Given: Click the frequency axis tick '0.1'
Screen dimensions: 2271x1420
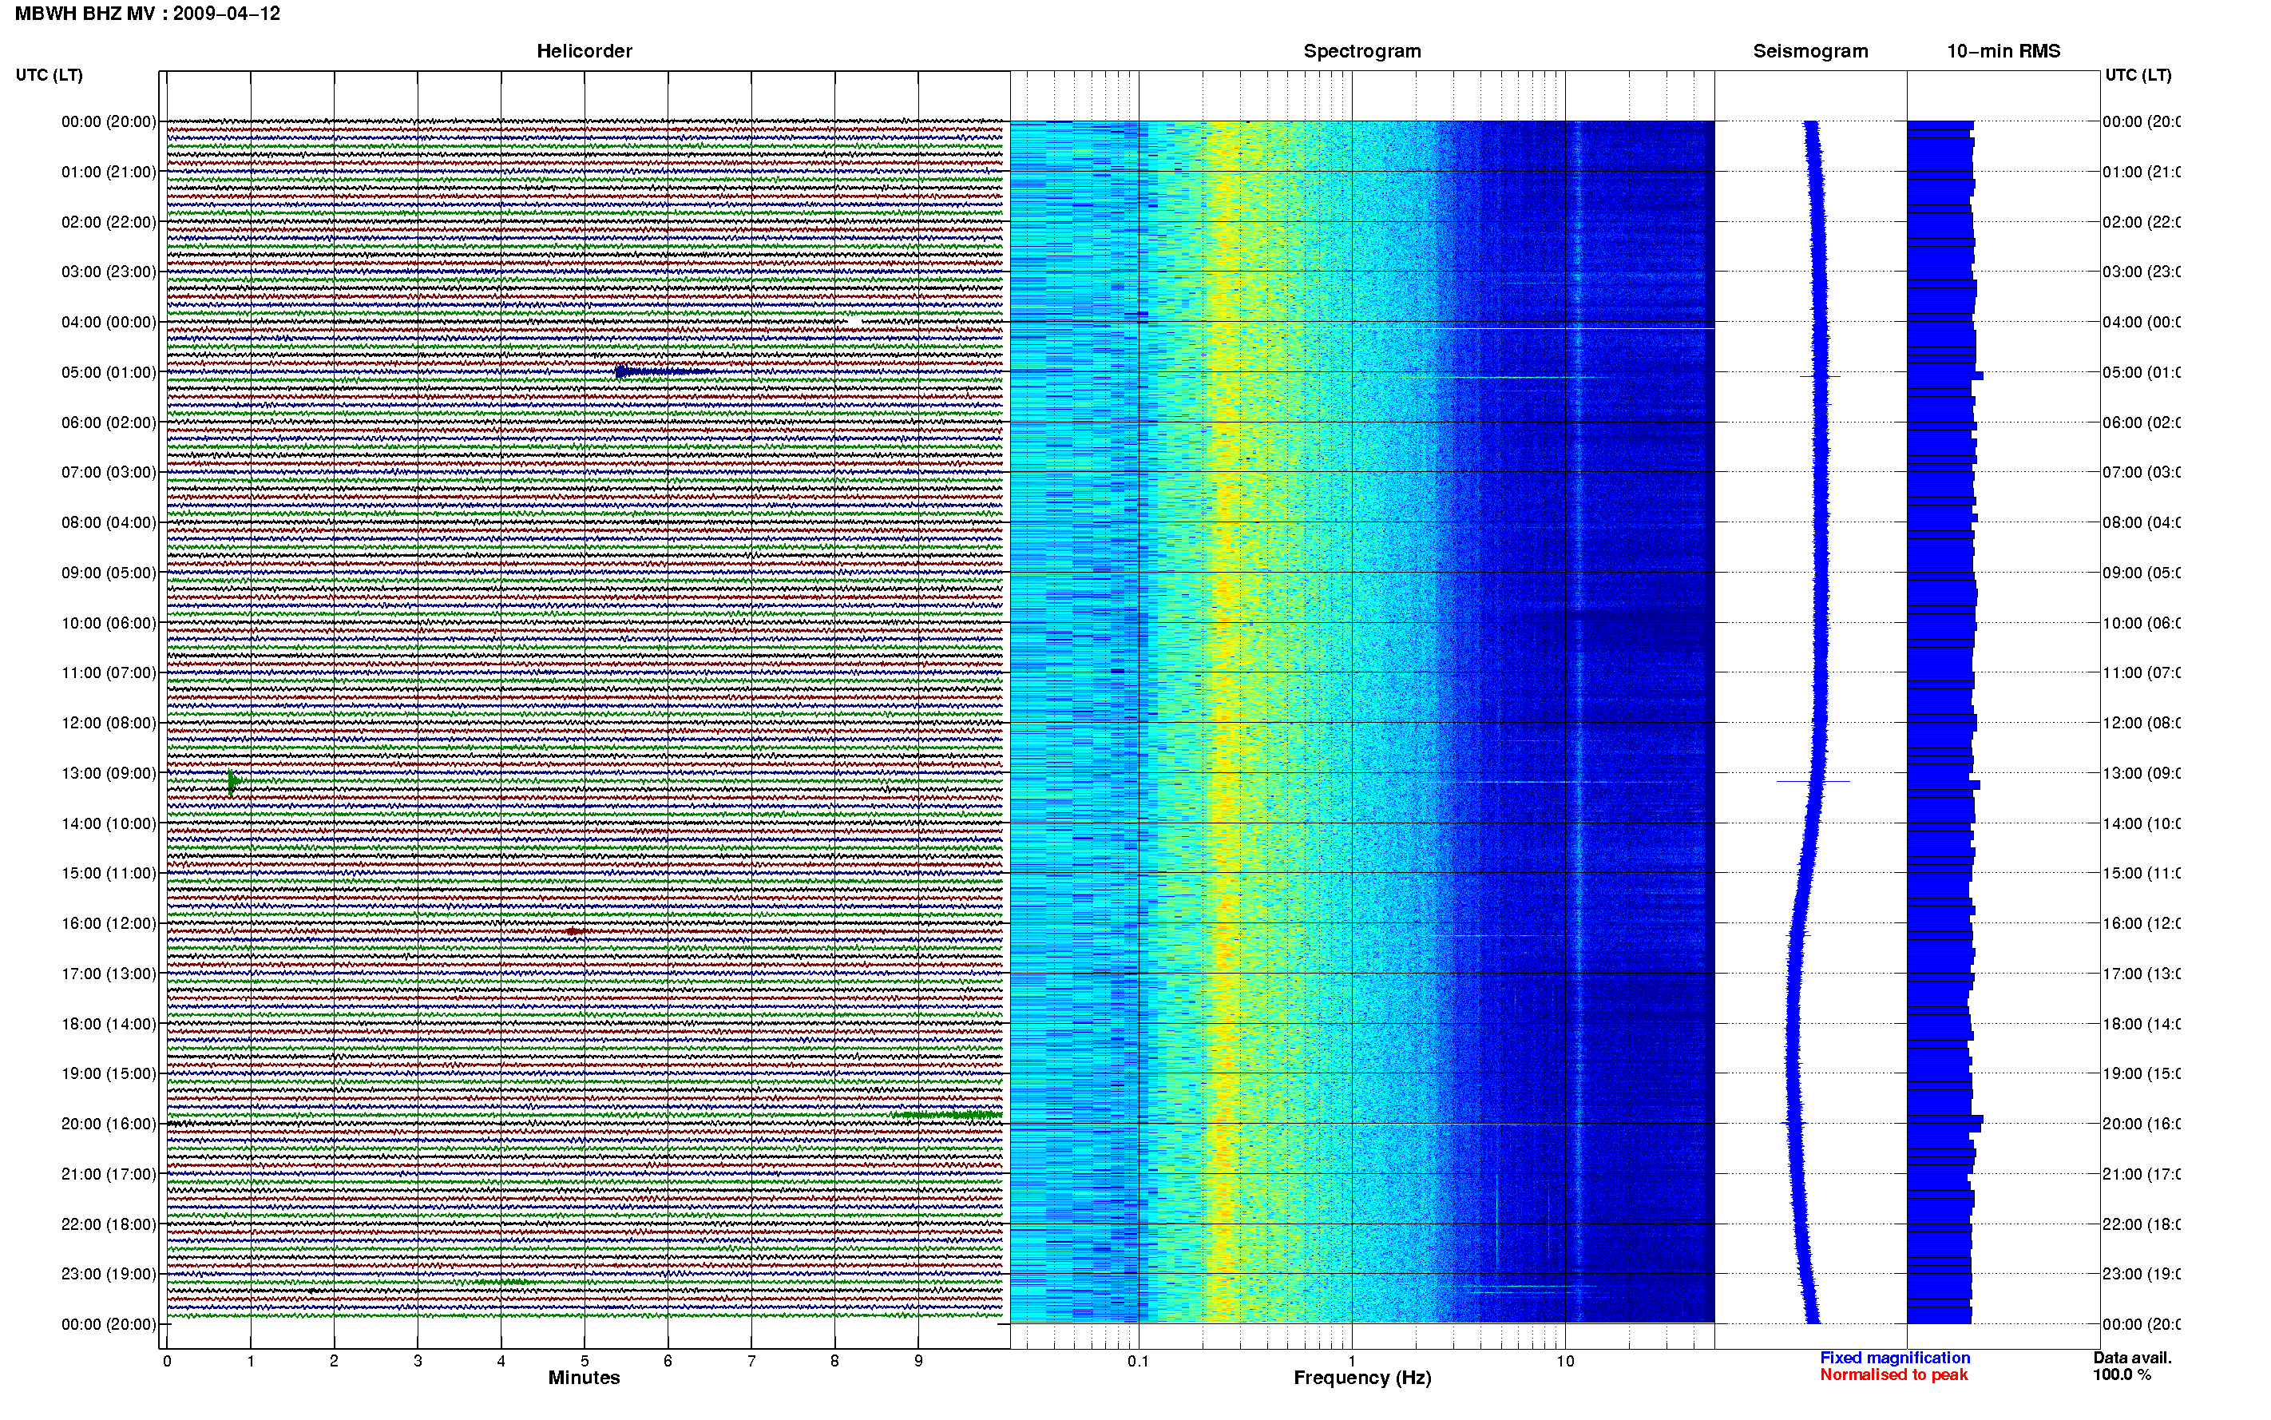Looking at the screenshot, I should point(1138,1361).
